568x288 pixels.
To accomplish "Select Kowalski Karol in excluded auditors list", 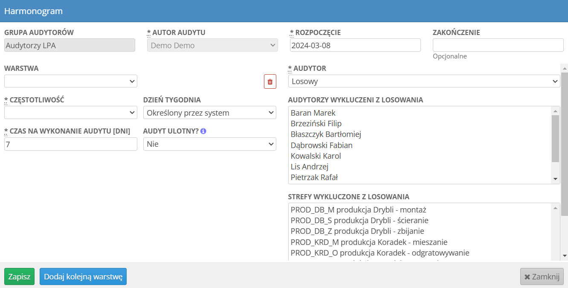I will tap(316, 156).
